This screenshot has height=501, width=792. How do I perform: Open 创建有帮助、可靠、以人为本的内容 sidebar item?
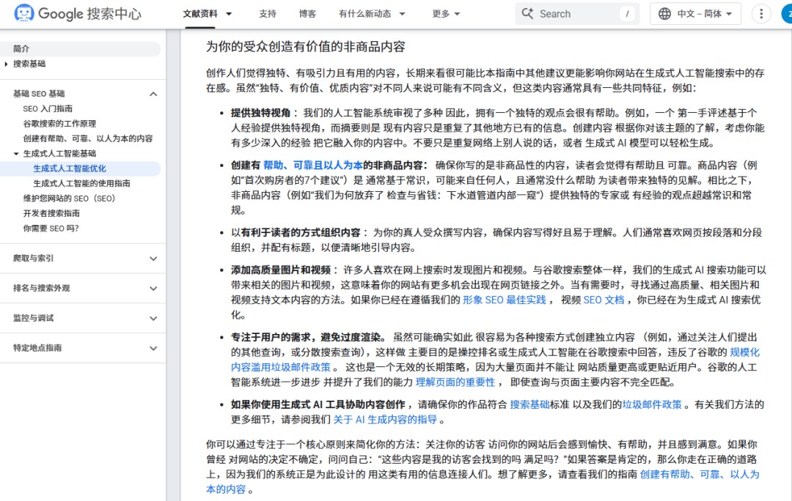[88, 138]
